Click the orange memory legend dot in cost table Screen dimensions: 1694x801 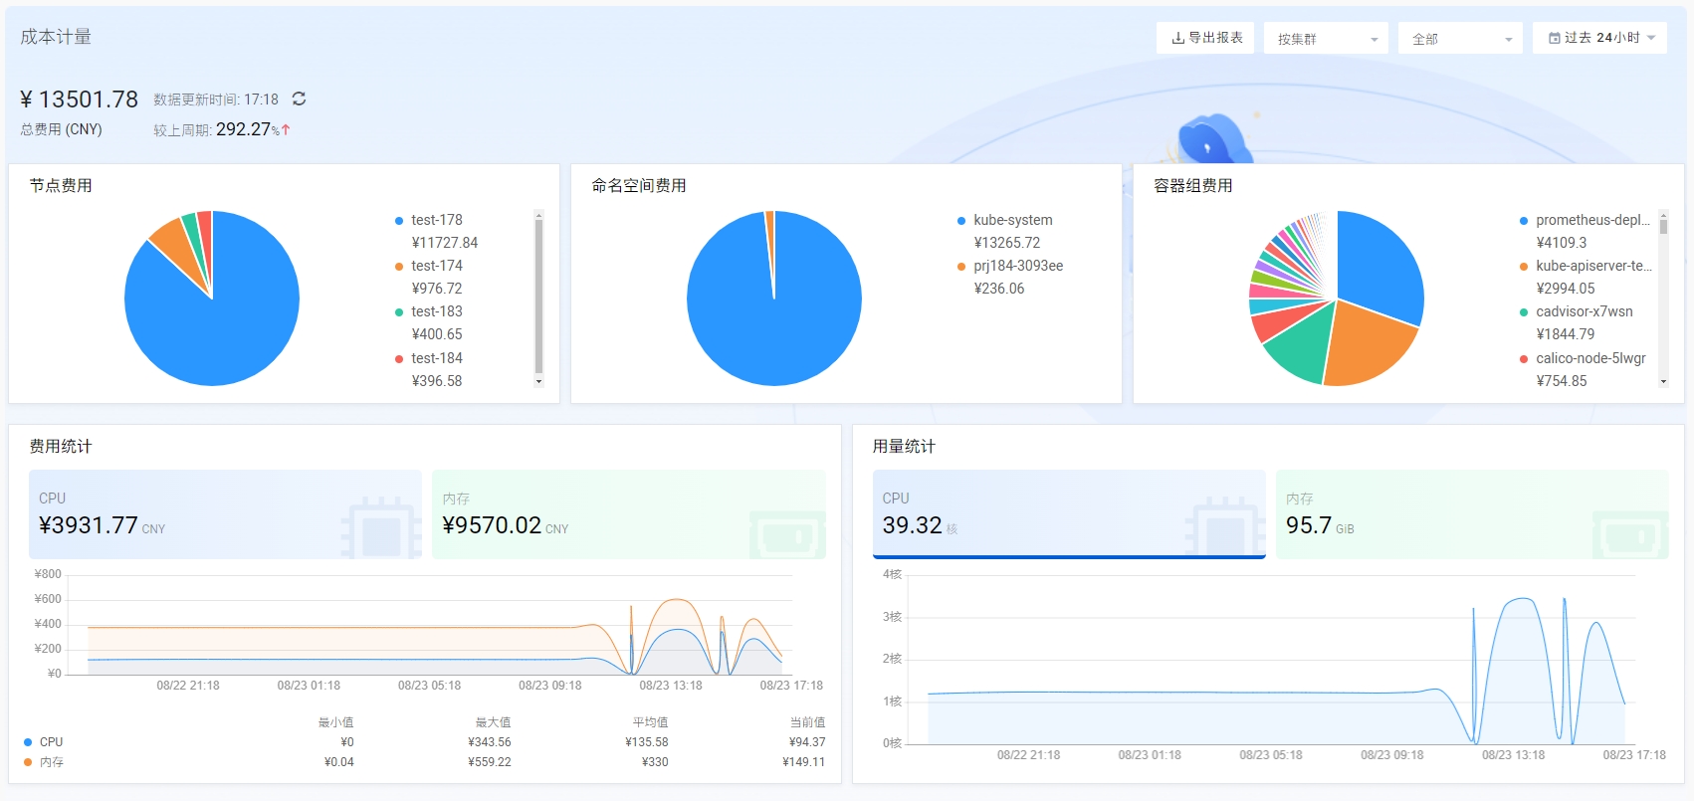(x=28, y=762)
